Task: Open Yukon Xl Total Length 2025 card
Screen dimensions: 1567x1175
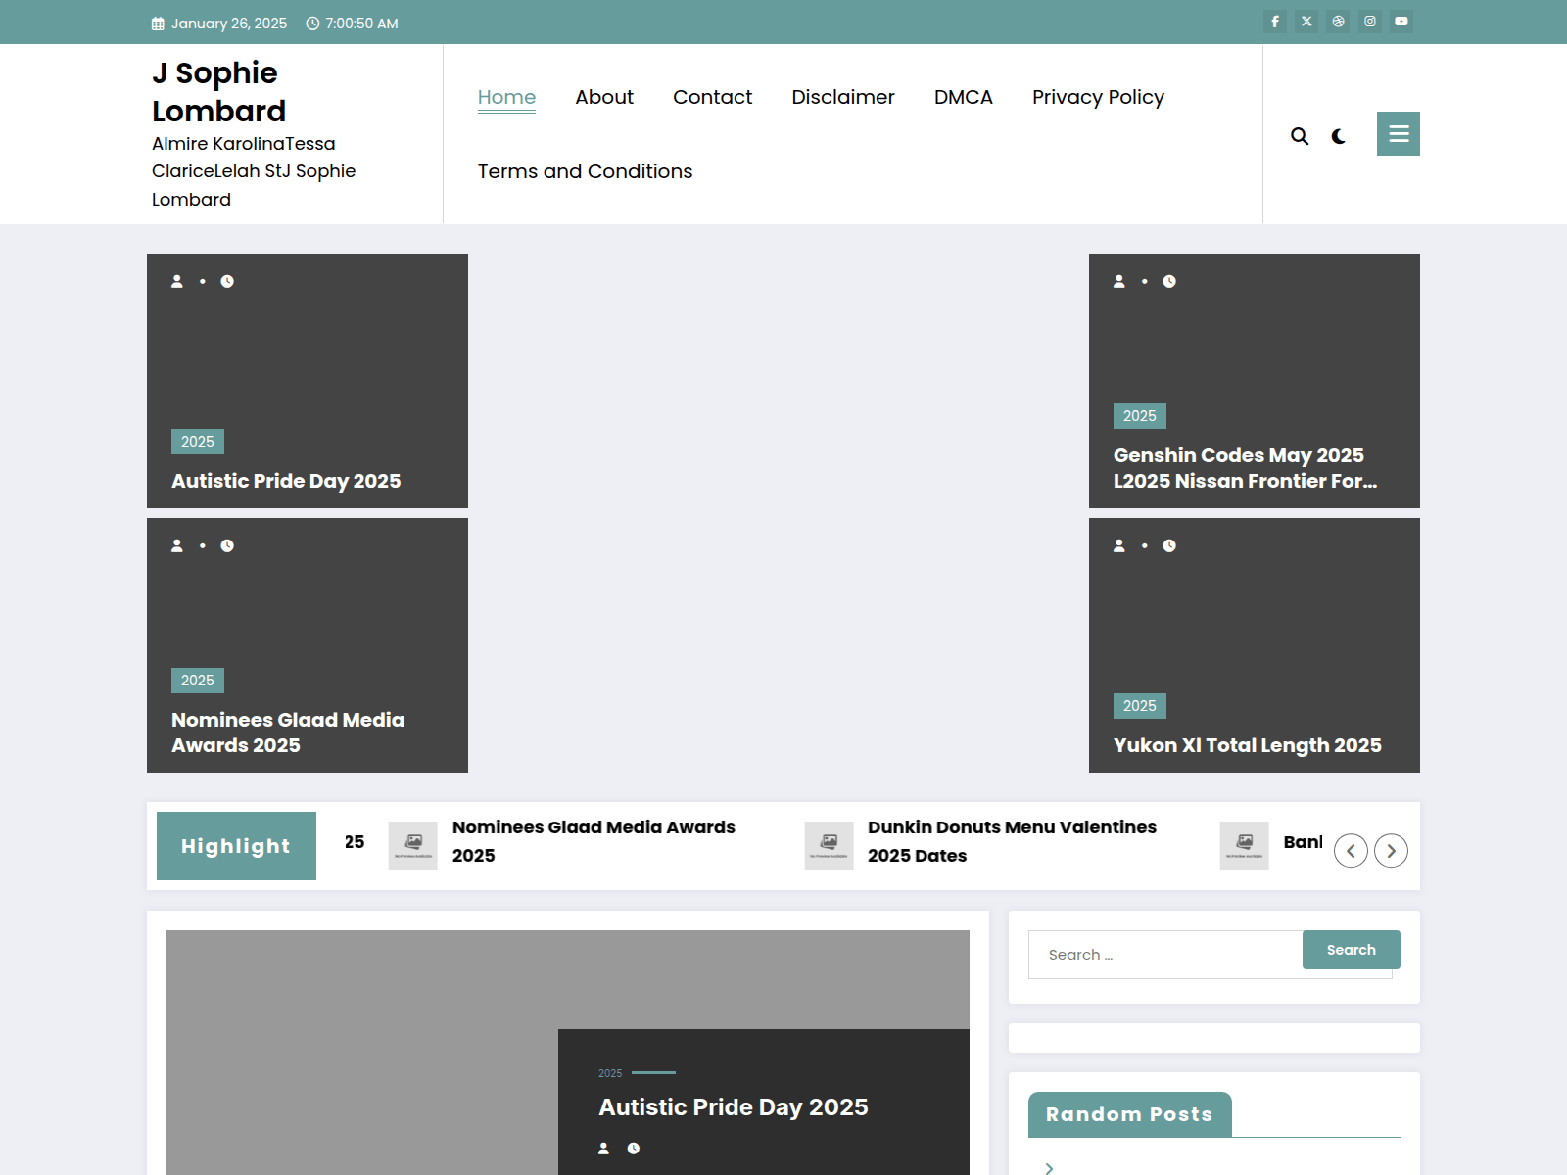Action: [1248, 745]
